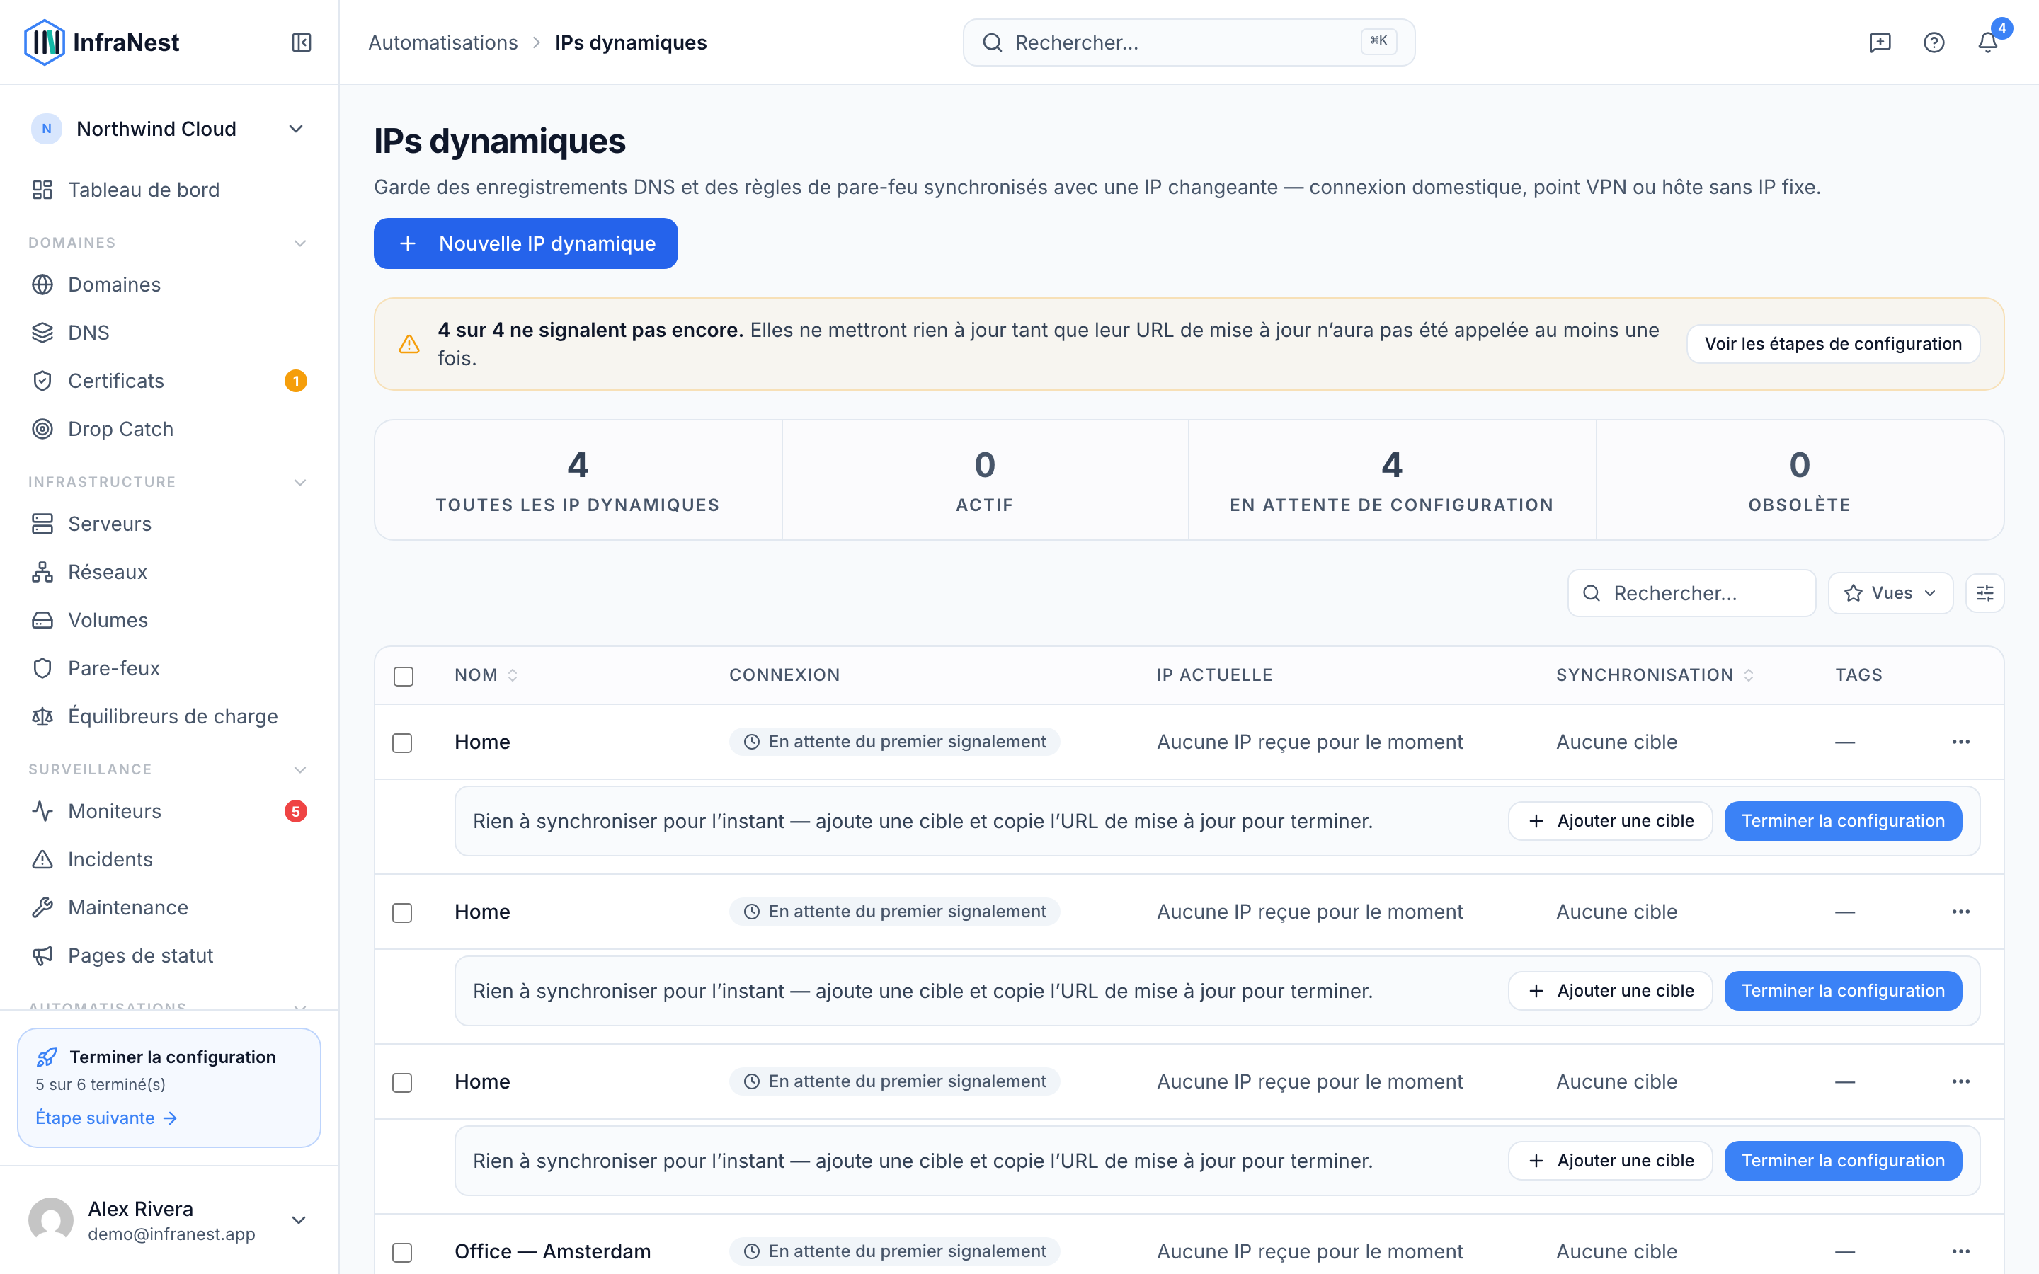Open Maintenance in the sidebar
Viewport: 2039px width, 1274px height.
point(169,907)
